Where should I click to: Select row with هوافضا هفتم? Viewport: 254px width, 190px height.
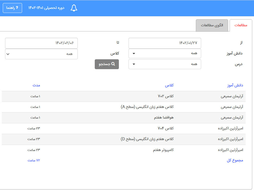tap(124, 118)
